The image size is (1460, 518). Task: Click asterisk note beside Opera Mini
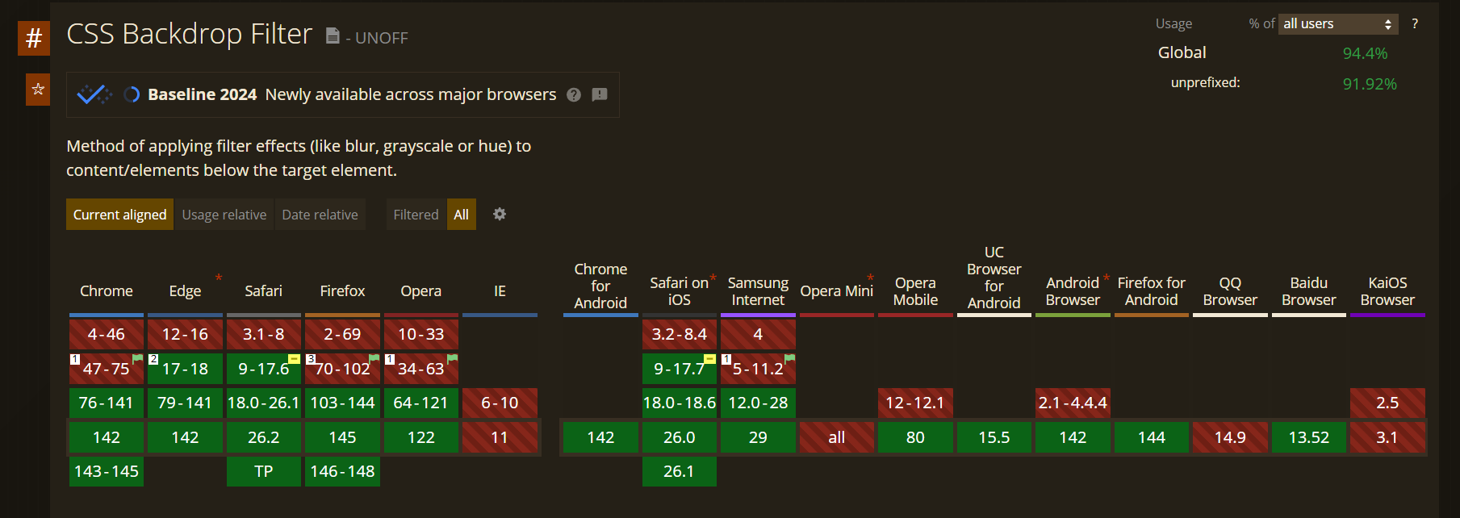tap(870, 278)
